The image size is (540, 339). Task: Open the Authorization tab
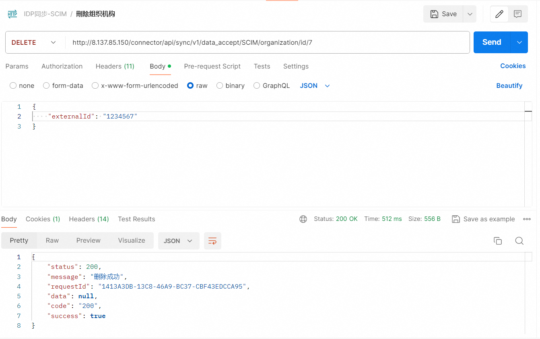coord(62,66)
